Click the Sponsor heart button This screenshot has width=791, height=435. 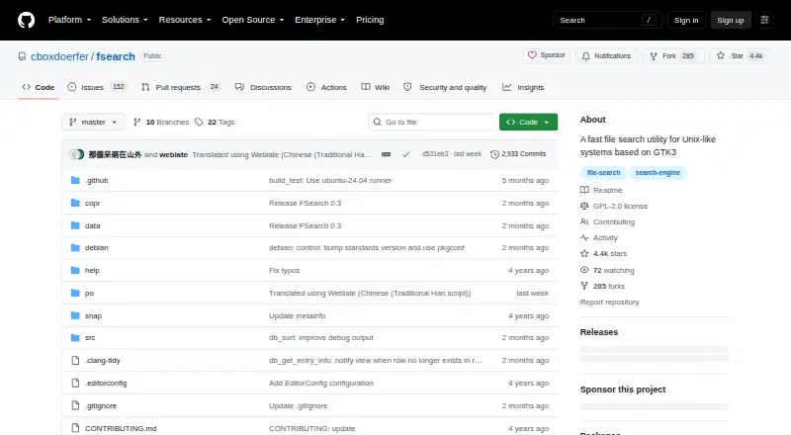point(547,55)
